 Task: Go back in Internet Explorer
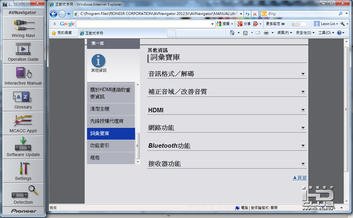pyautogui.click(x=54, y=14)
